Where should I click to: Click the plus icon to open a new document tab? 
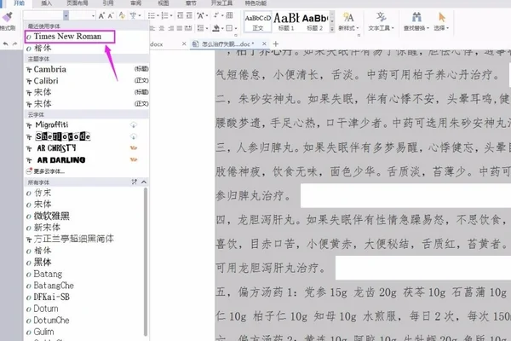point(276,43)
